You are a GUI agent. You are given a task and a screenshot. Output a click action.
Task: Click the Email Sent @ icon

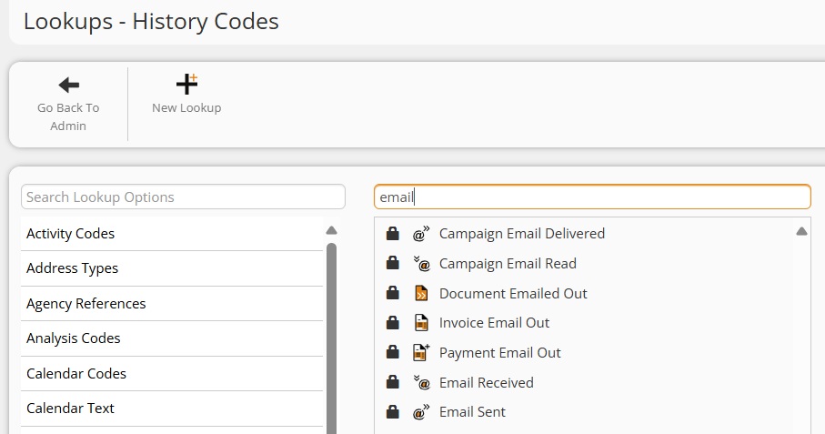[x=421, y=411]
